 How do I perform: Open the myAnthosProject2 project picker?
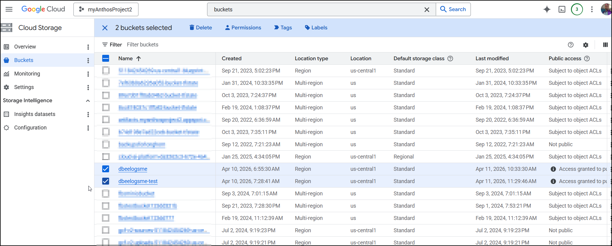[106, 10]
